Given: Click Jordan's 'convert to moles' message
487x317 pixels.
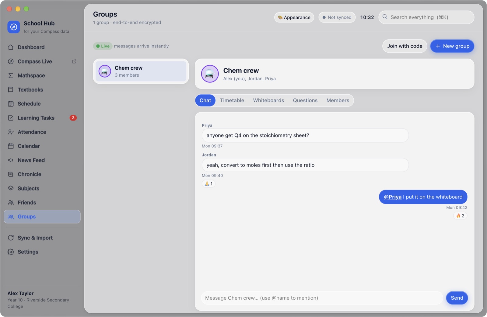Looking at the screenshot, I should 305,165.
